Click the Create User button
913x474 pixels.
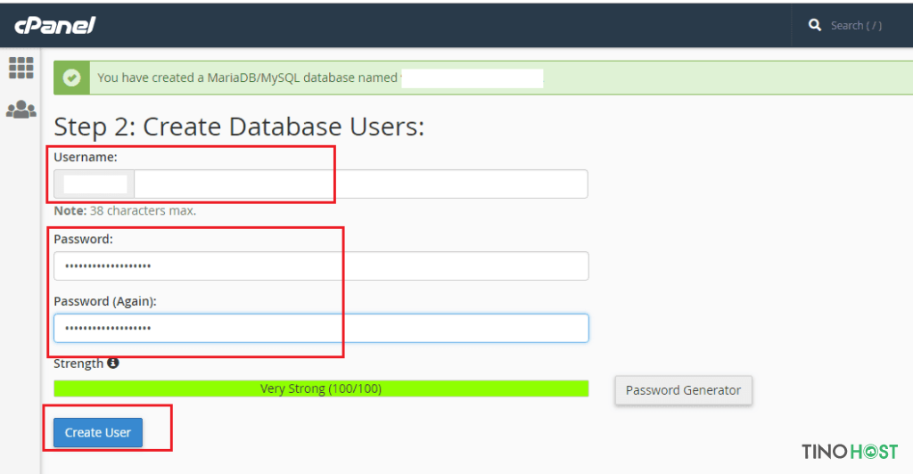click(98, 432)
